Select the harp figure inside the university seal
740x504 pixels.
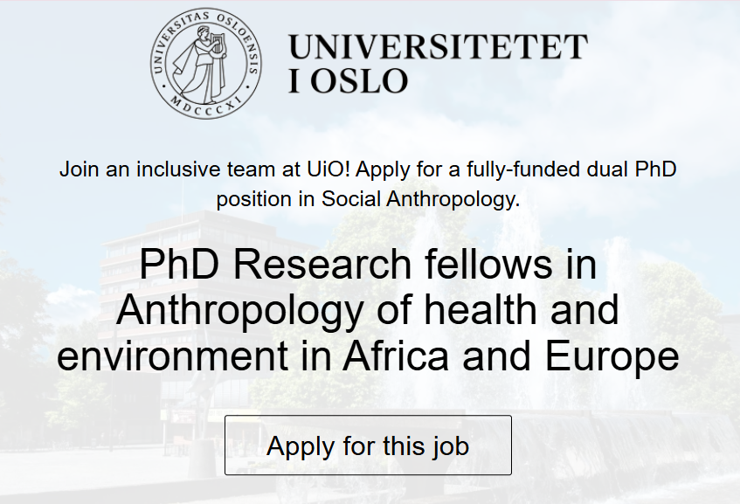coord(218,45)
